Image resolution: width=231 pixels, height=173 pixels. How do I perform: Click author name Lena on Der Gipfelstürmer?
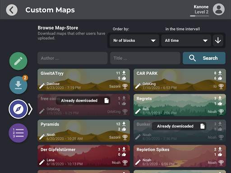51,160
